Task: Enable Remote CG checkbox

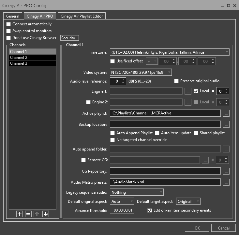Action: (83, 160)
